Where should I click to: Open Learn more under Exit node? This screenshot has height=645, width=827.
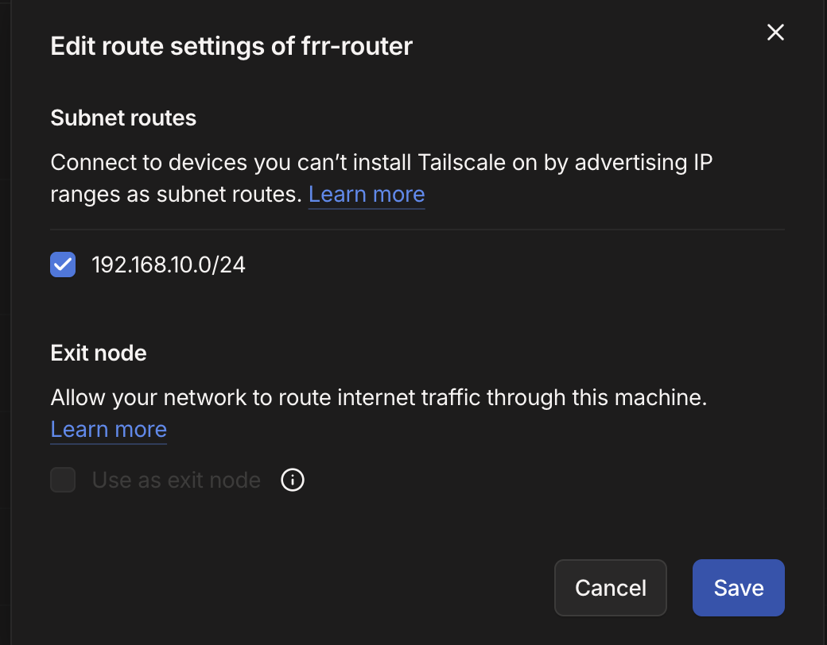tap(108, 429)
